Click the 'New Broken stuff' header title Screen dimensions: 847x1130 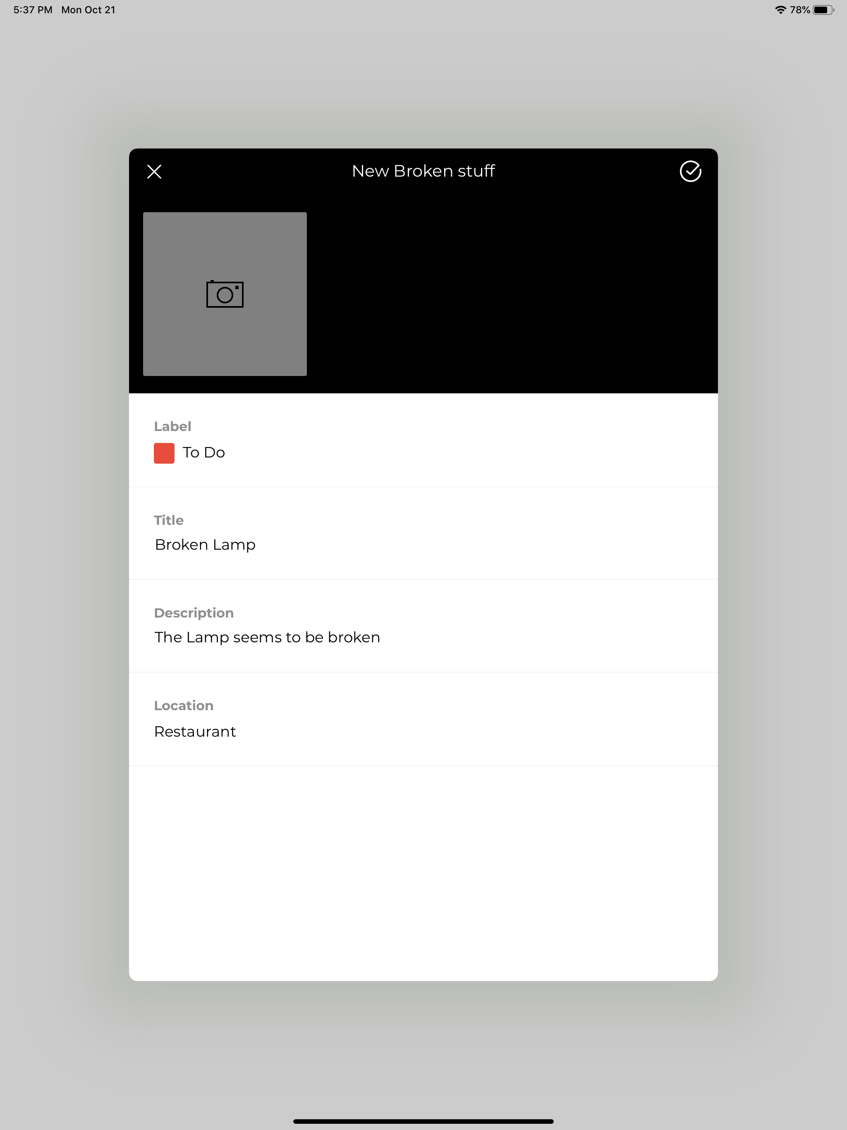coord(423,171)
